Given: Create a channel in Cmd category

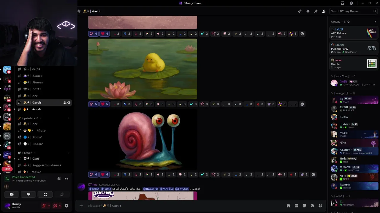Looking at the screenshot, I should (69, 153).
